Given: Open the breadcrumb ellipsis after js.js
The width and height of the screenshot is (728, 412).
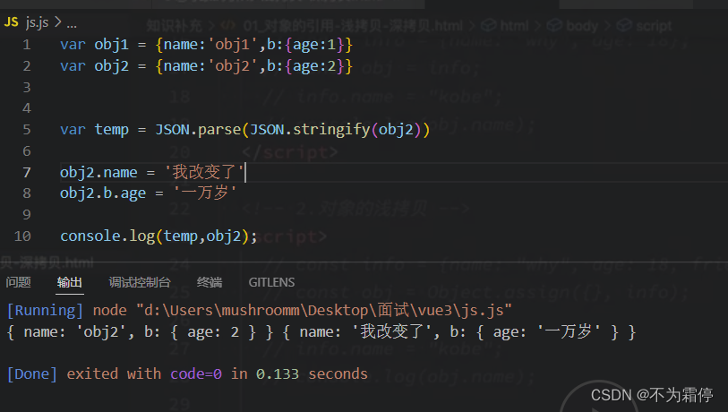Looking at the screenshot, I should click(x=72, y=23).
